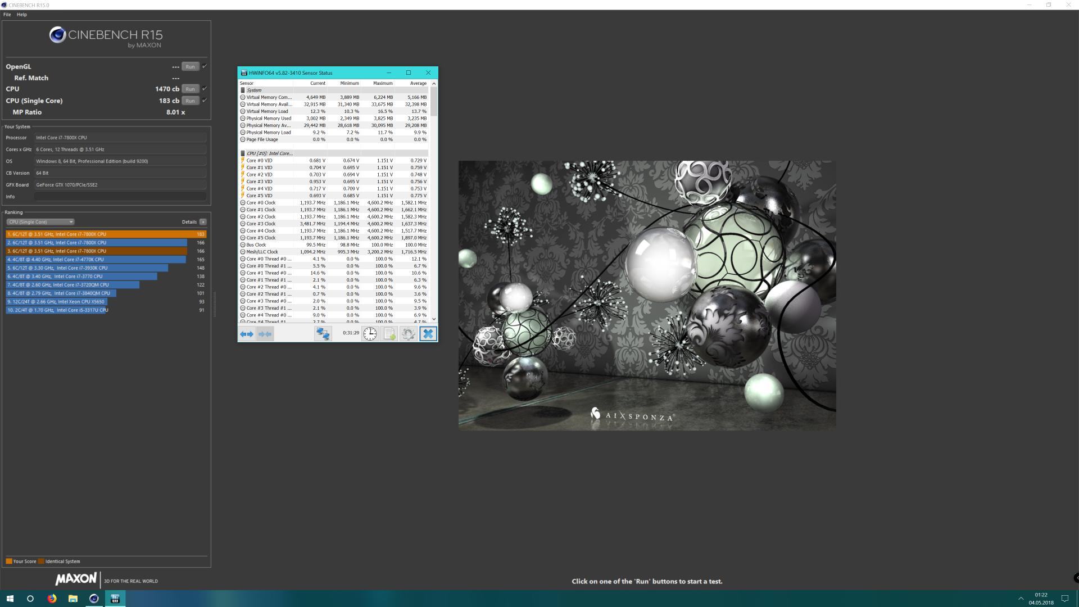Click the sensor icon beside Bus Clock
1079x607 pixels.
pyautogui.click(x=243, y=245)
